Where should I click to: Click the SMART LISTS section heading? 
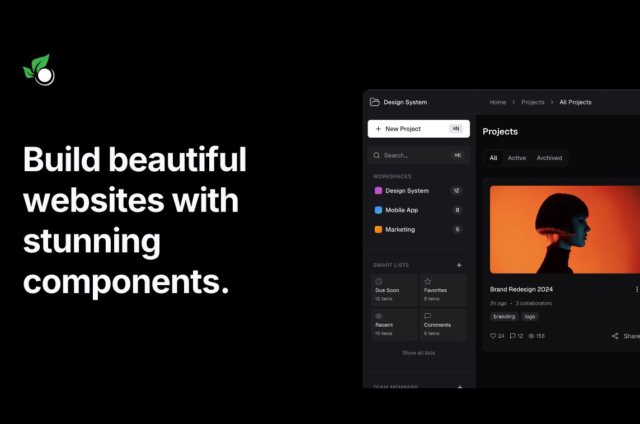tap(391, 265)
